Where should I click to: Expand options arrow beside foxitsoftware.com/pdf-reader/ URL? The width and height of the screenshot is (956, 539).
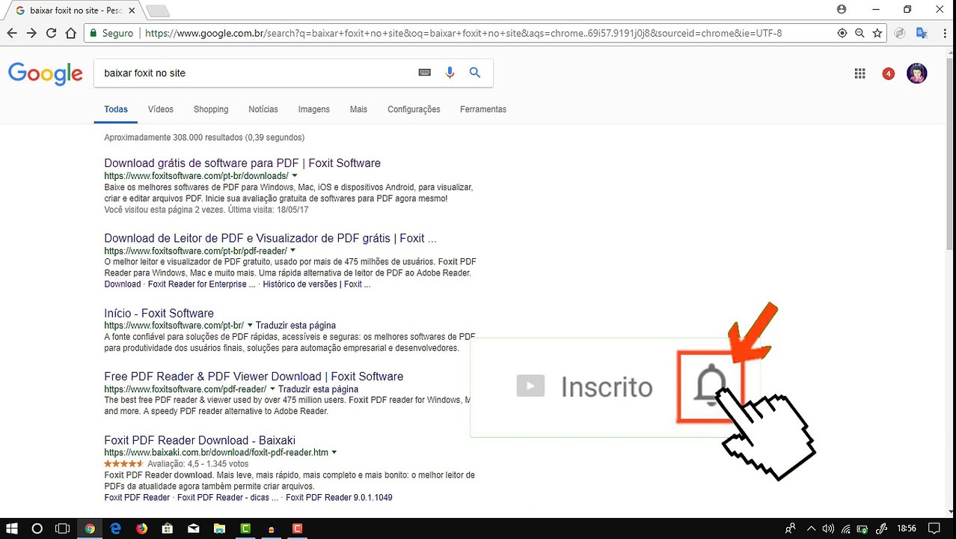272,389
